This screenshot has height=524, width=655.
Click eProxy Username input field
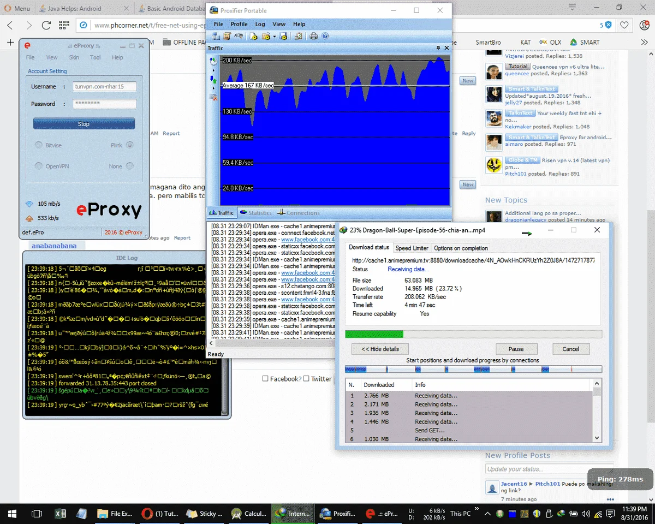pyautogui.click(x=104, y=87)
